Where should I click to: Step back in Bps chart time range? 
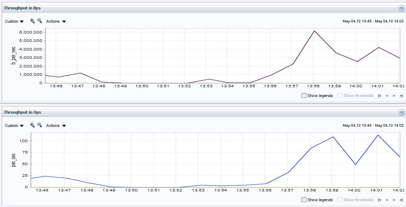pos(387,96)
